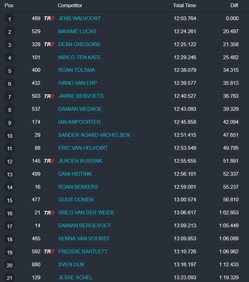The width and height of the screenshot is (249, 282).
Task: Click the position 21 circle badge
Action: pos(10,278)
